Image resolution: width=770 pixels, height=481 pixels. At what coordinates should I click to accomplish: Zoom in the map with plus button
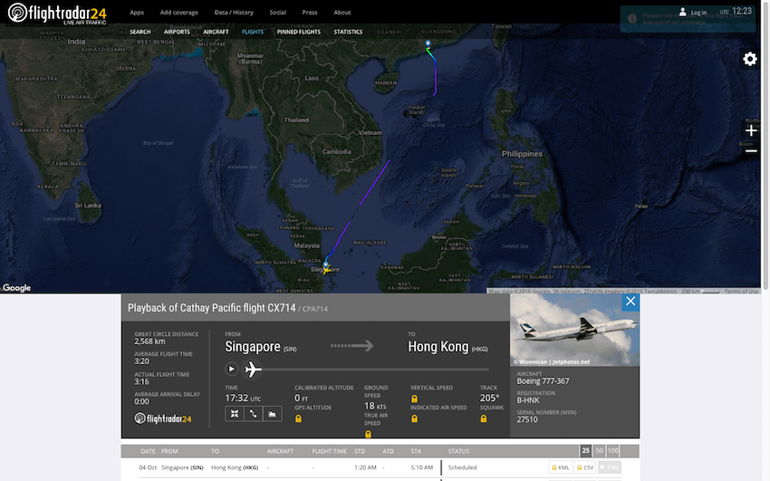tap(751, 130)
